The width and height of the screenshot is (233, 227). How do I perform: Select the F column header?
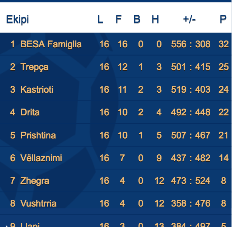(119, 19)
